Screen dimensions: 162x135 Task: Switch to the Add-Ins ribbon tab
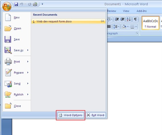point(141,11)
